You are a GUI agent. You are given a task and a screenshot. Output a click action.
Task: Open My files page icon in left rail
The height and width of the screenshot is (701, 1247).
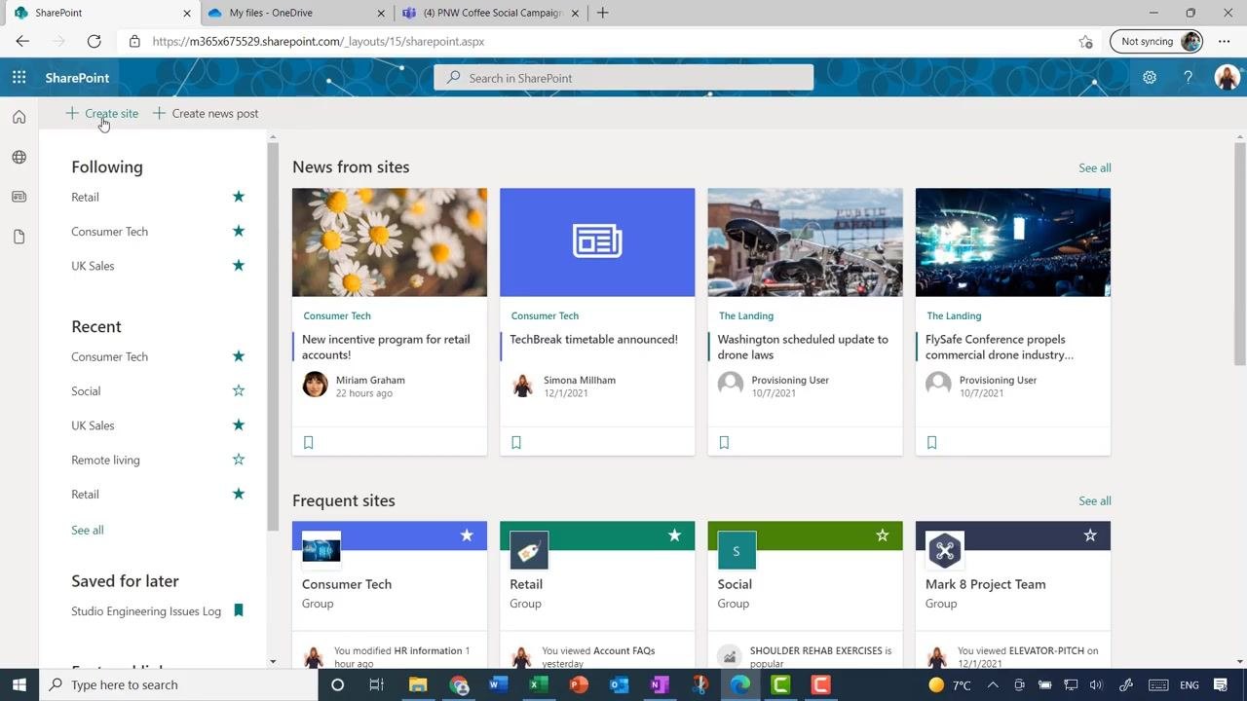pos(19,237)
